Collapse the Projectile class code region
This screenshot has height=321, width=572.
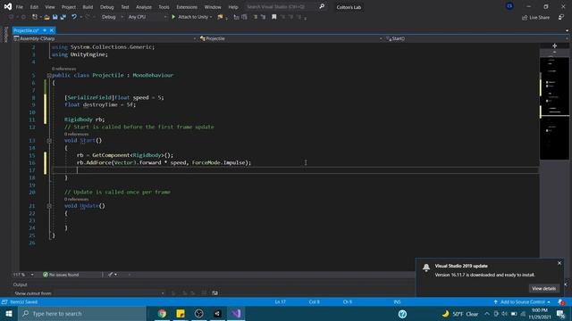coord(49,75)
